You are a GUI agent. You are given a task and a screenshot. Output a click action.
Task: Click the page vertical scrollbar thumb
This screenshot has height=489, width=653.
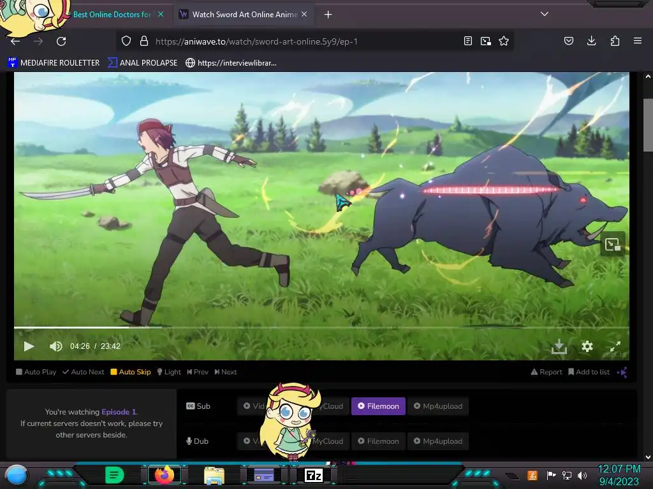tap(648, 125)
